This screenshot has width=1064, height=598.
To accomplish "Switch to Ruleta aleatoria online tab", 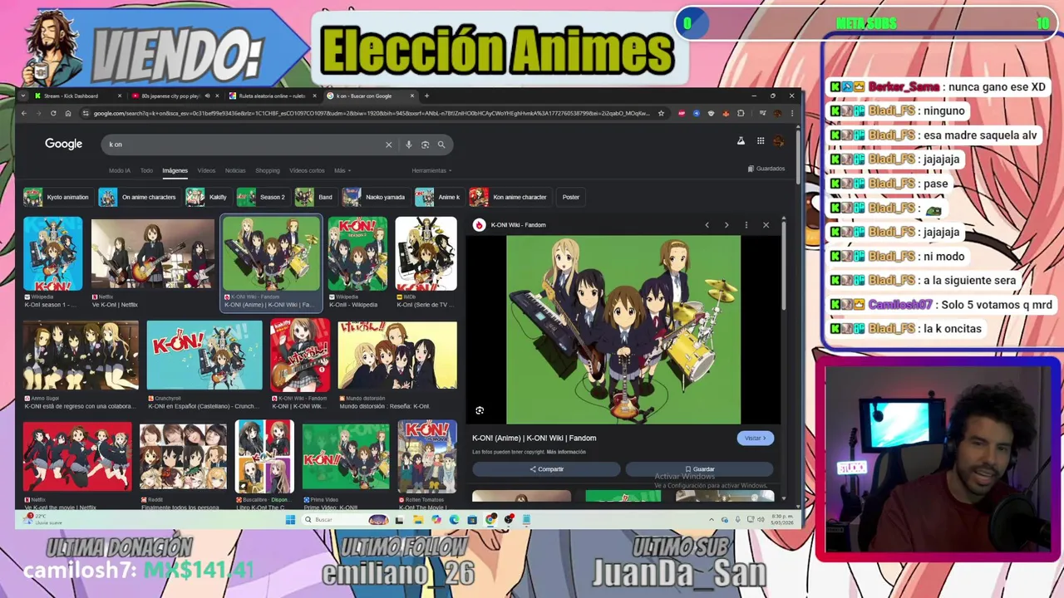I will (x=273, y=96).
